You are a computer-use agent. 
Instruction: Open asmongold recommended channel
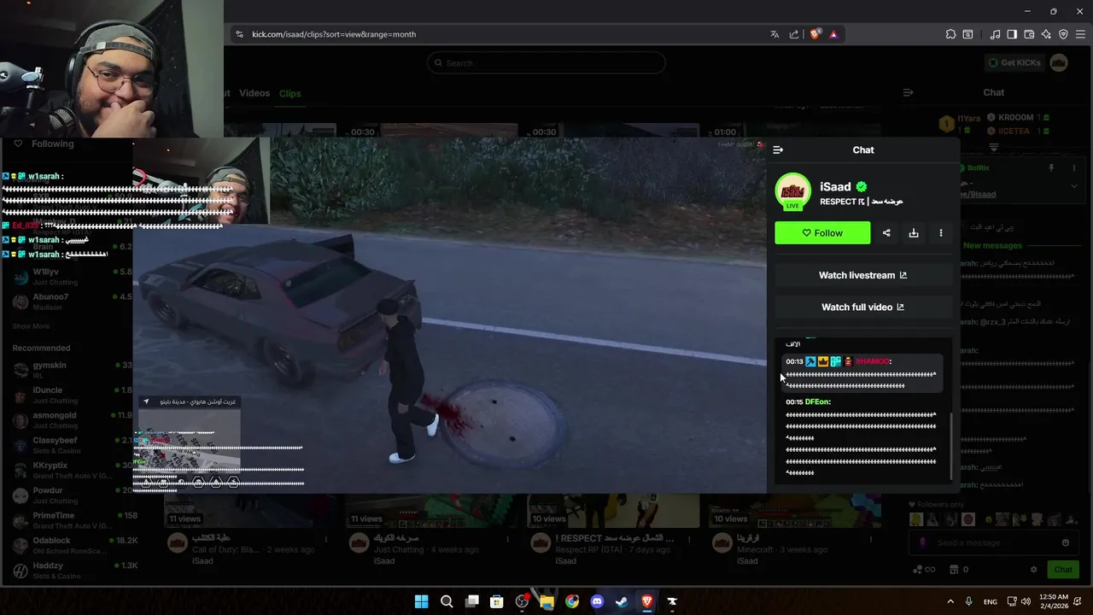tap(72, 419)
